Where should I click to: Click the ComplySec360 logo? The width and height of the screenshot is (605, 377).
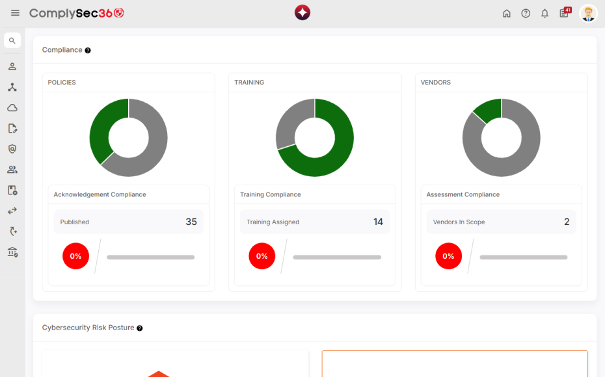tap(77, 13)
